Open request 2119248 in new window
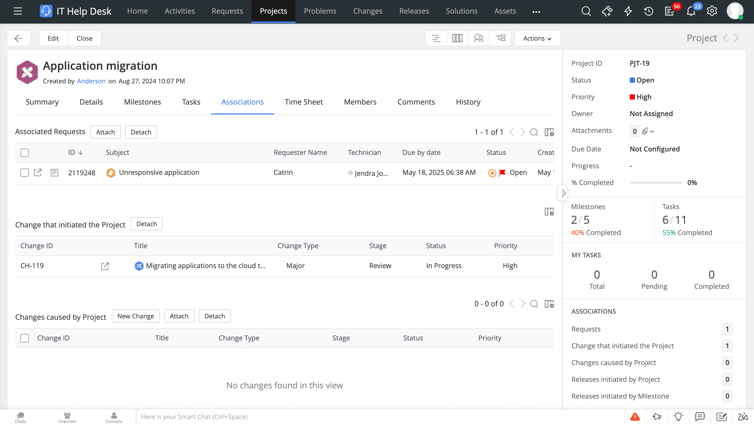 [x=38, y=173]
